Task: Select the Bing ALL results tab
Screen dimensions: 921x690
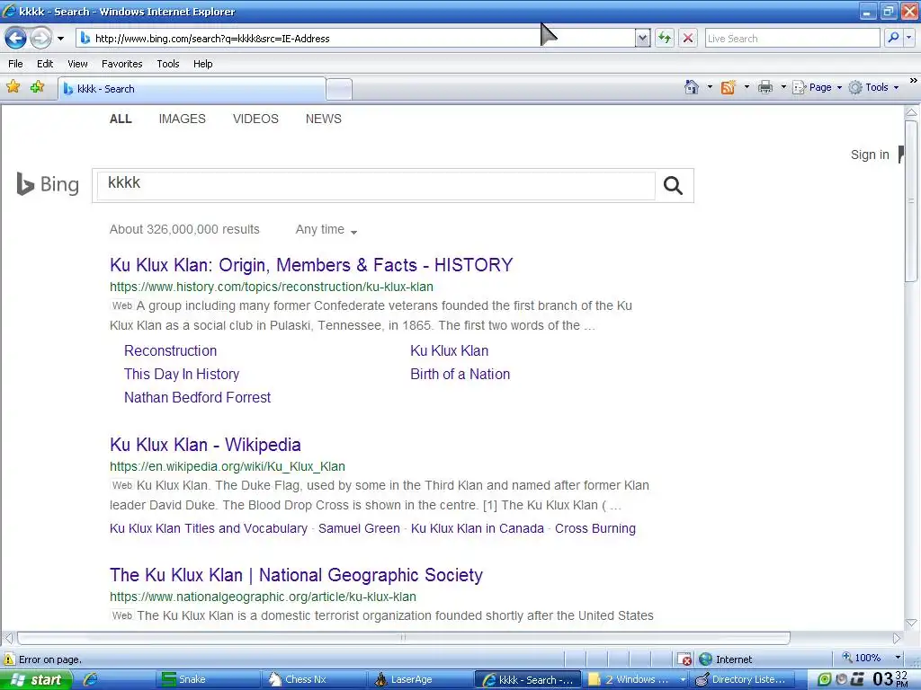Action: [x=121, y=119]
